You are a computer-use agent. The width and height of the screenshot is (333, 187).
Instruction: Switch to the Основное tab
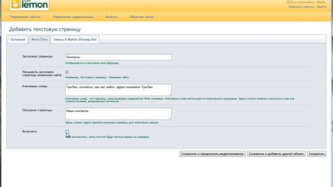(18, 39)
